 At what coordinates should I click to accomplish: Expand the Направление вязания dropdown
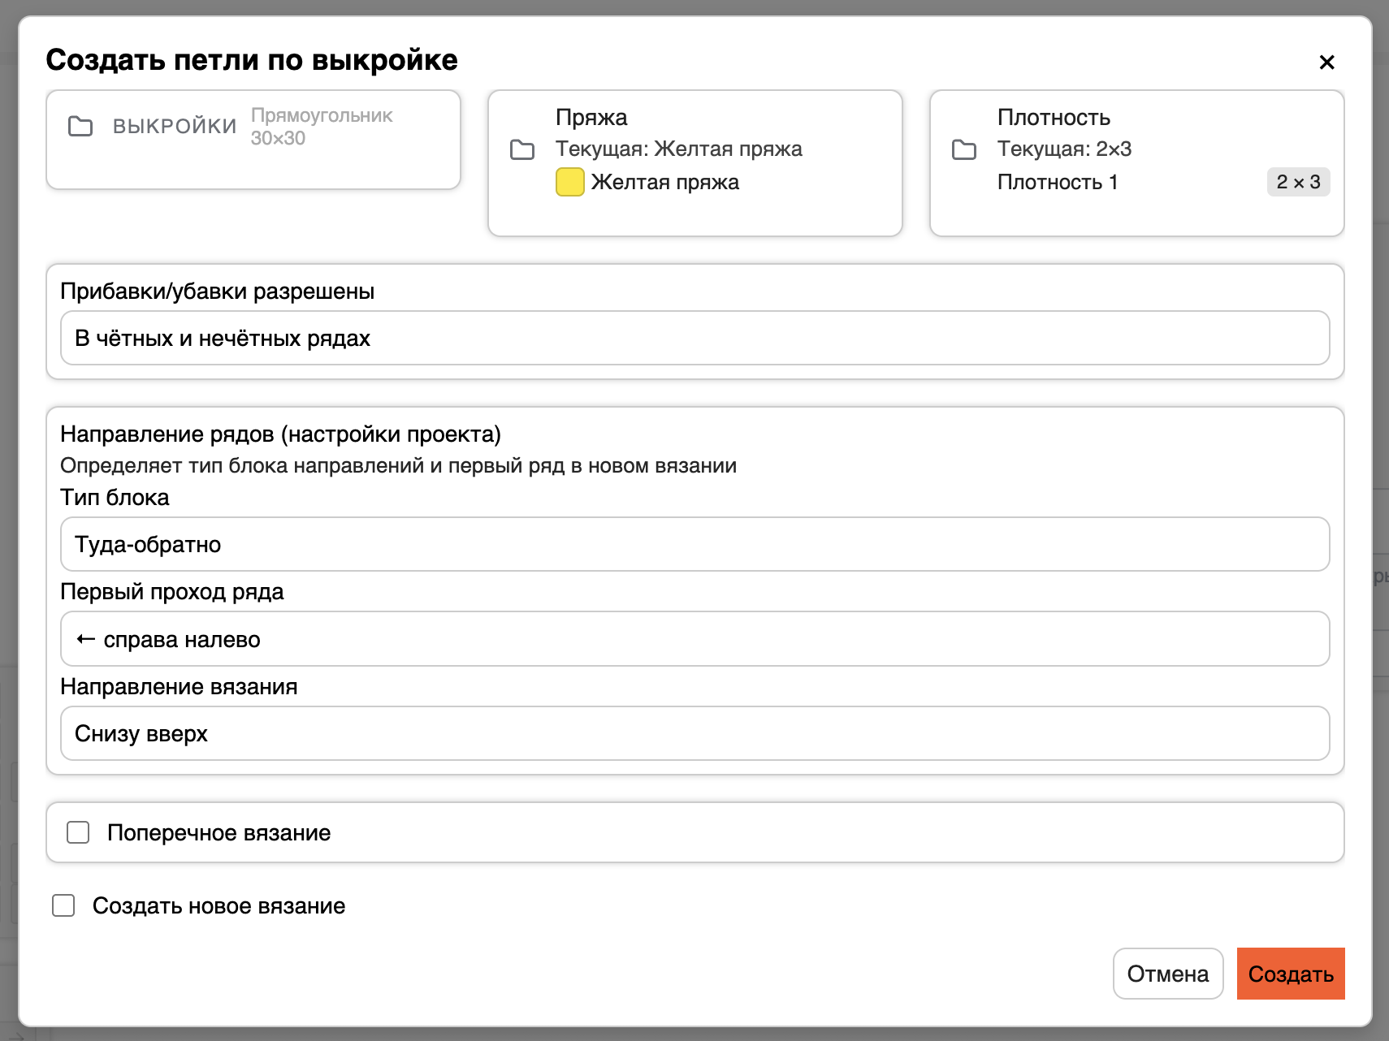click(x=694, y=733)
